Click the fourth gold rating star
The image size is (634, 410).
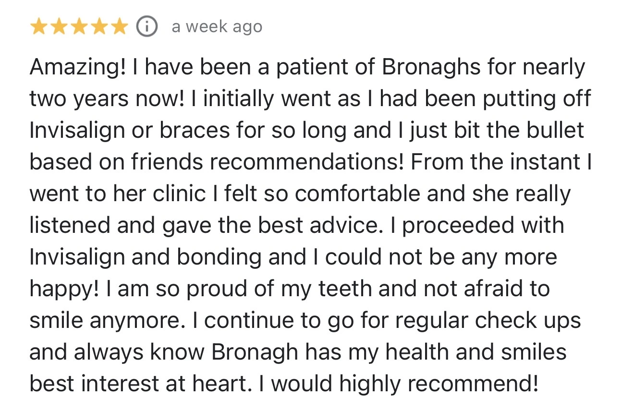point(98,27)
